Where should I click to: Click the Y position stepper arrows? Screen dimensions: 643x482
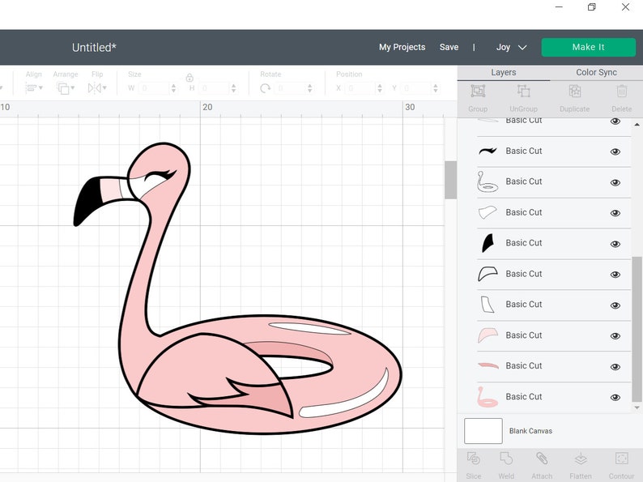click(436, 87)
